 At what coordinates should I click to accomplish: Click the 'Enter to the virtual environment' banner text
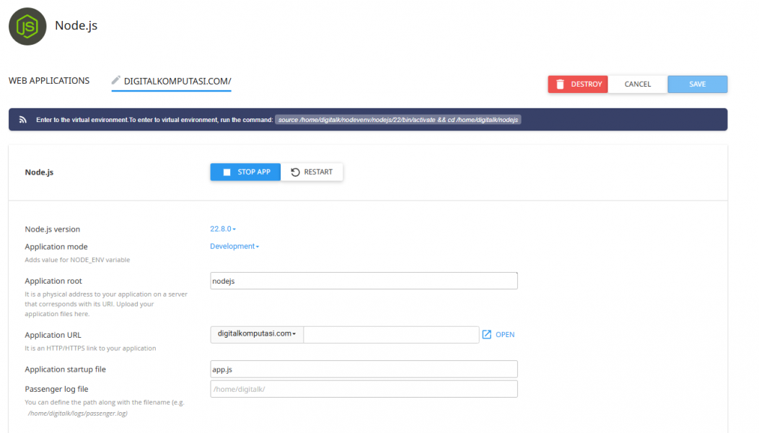pos(154,120)
